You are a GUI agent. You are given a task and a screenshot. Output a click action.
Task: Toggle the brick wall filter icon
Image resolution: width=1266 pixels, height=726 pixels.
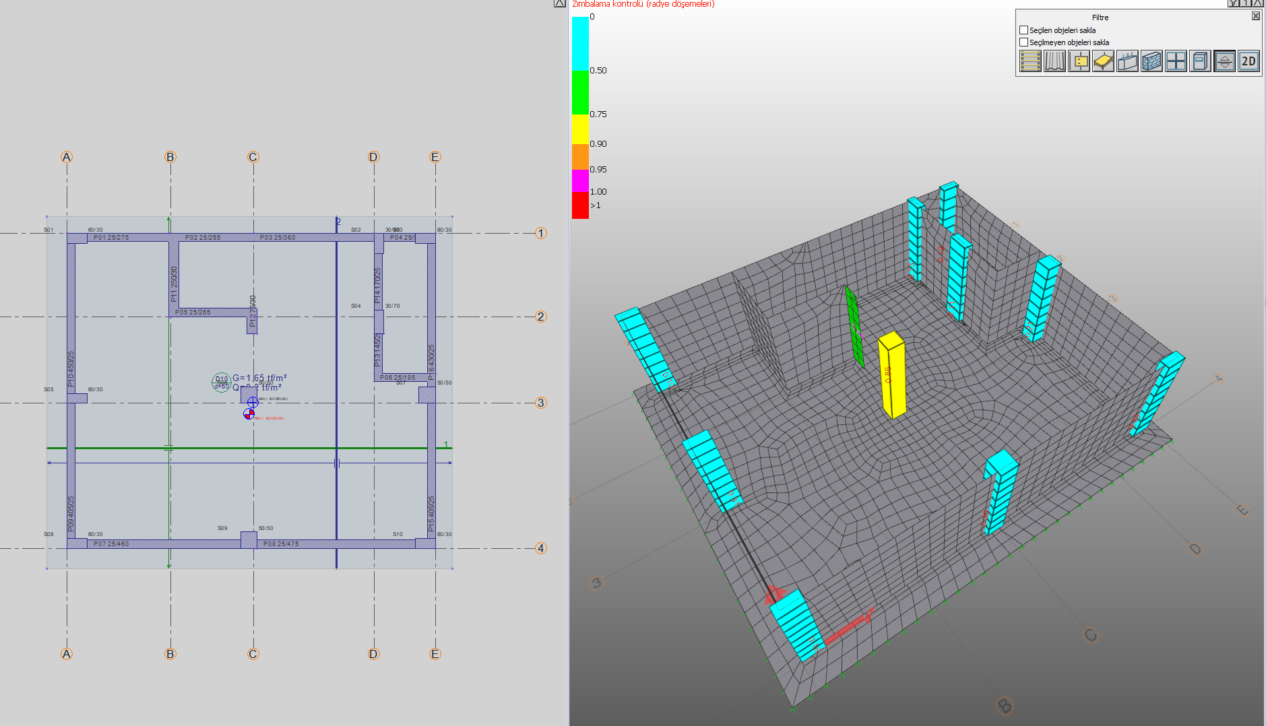[x=1151, y=61]
